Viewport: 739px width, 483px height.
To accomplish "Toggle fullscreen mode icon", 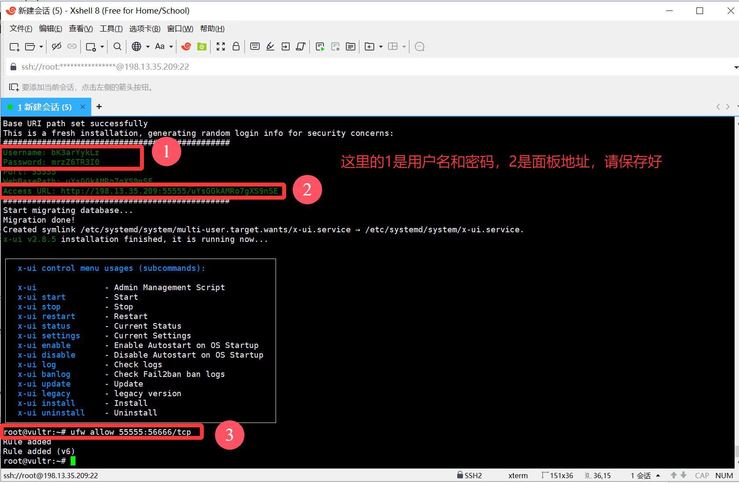I will (x=221, y=46).
